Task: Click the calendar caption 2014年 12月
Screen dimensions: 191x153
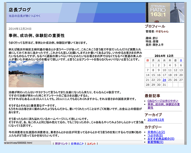Action: (x=164, y=56)
